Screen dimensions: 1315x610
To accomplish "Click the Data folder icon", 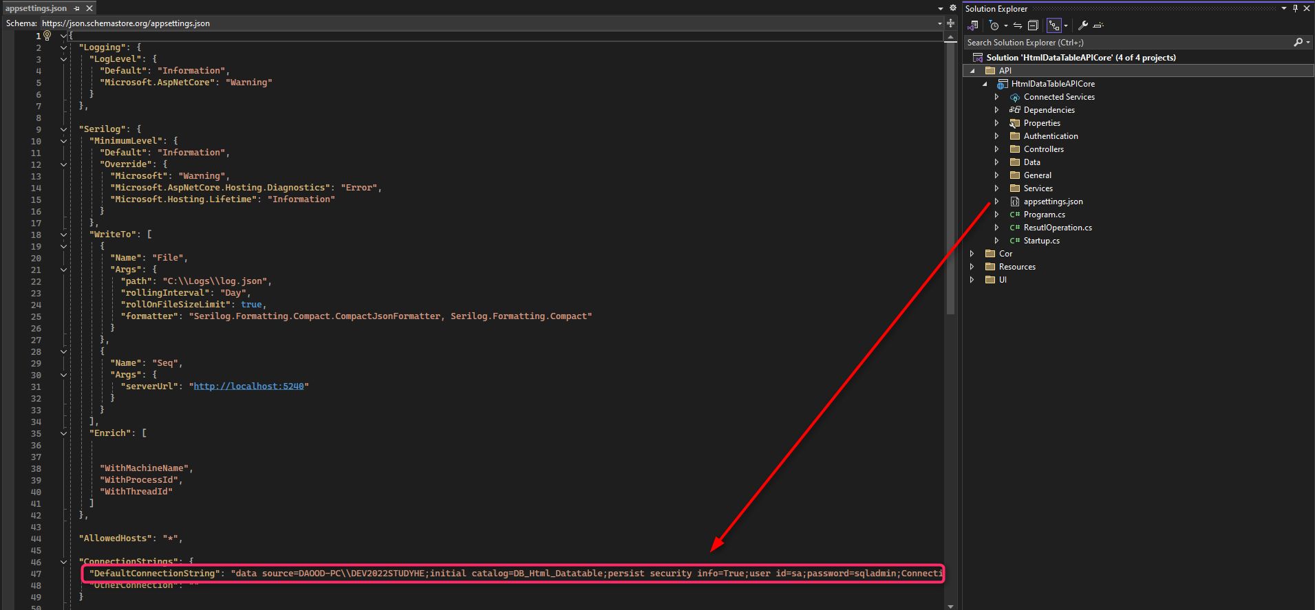I will 1015,162.
